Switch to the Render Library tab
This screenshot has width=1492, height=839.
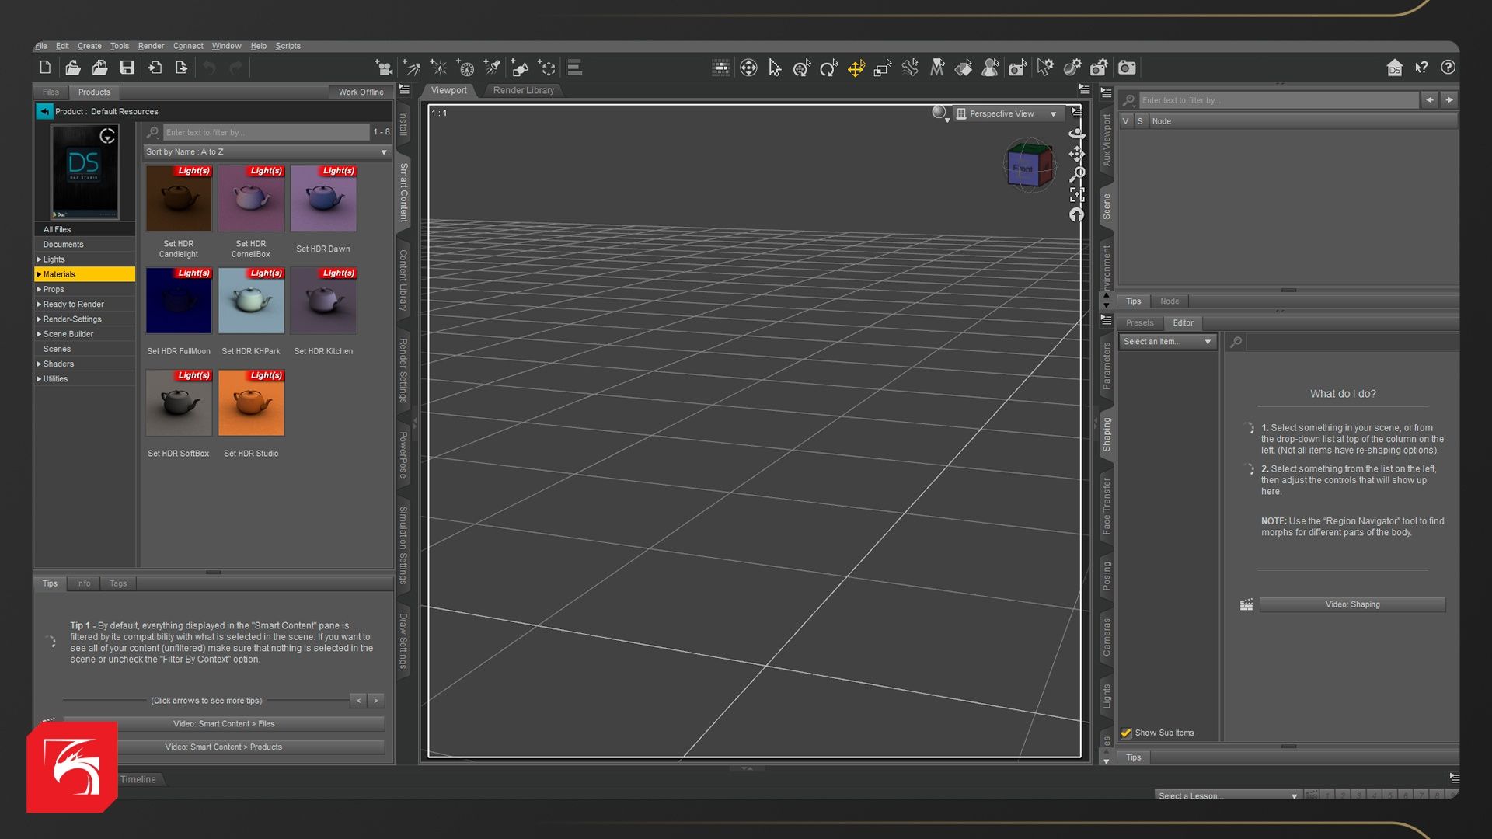pos(523,90)
